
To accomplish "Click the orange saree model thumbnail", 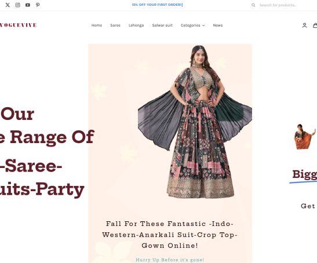I will click(305, 137).
